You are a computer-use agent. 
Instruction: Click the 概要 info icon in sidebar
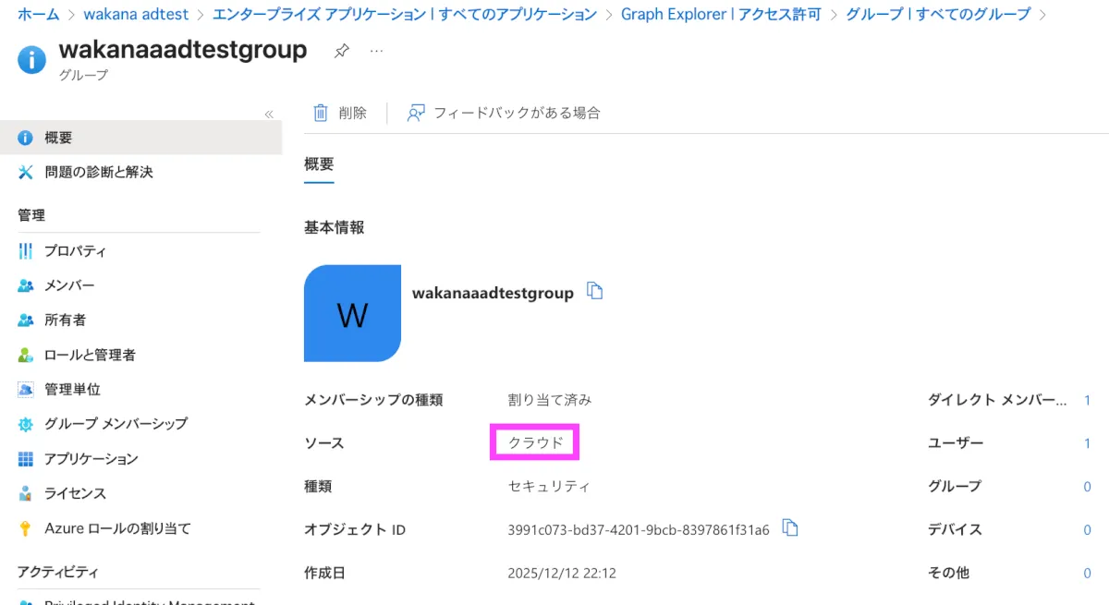coord(26,138)
